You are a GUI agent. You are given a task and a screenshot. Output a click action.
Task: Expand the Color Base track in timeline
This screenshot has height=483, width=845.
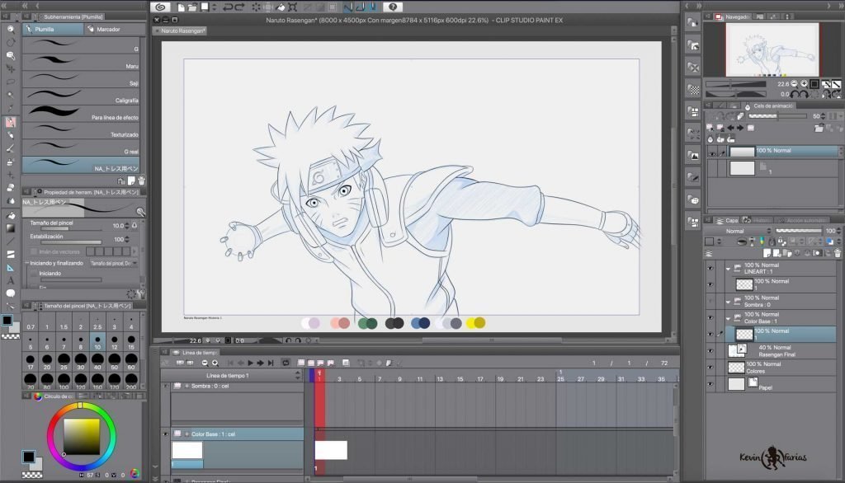(x=187, y=434)
